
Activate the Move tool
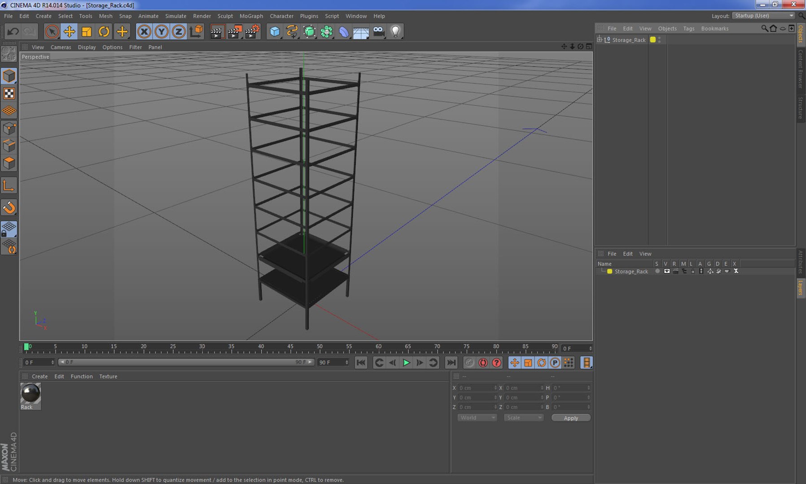pos(69,31)
